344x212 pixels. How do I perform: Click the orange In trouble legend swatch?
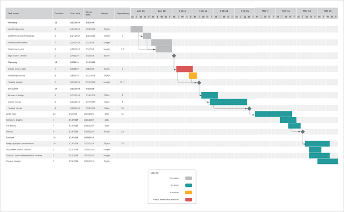click(189, 192)
